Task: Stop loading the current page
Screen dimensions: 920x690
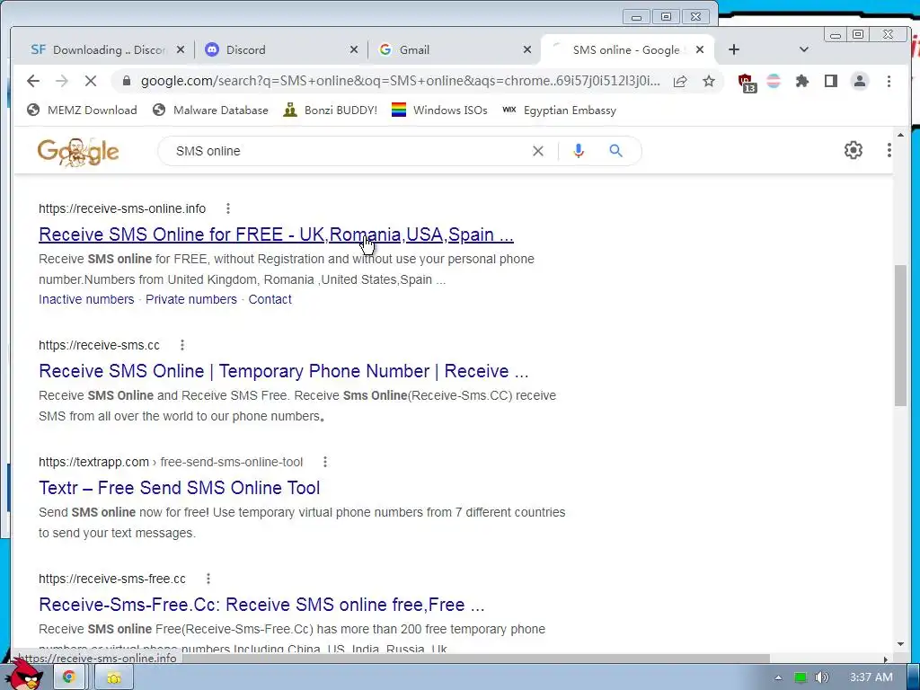Action: pyautogui.click(x=91, y=81)
